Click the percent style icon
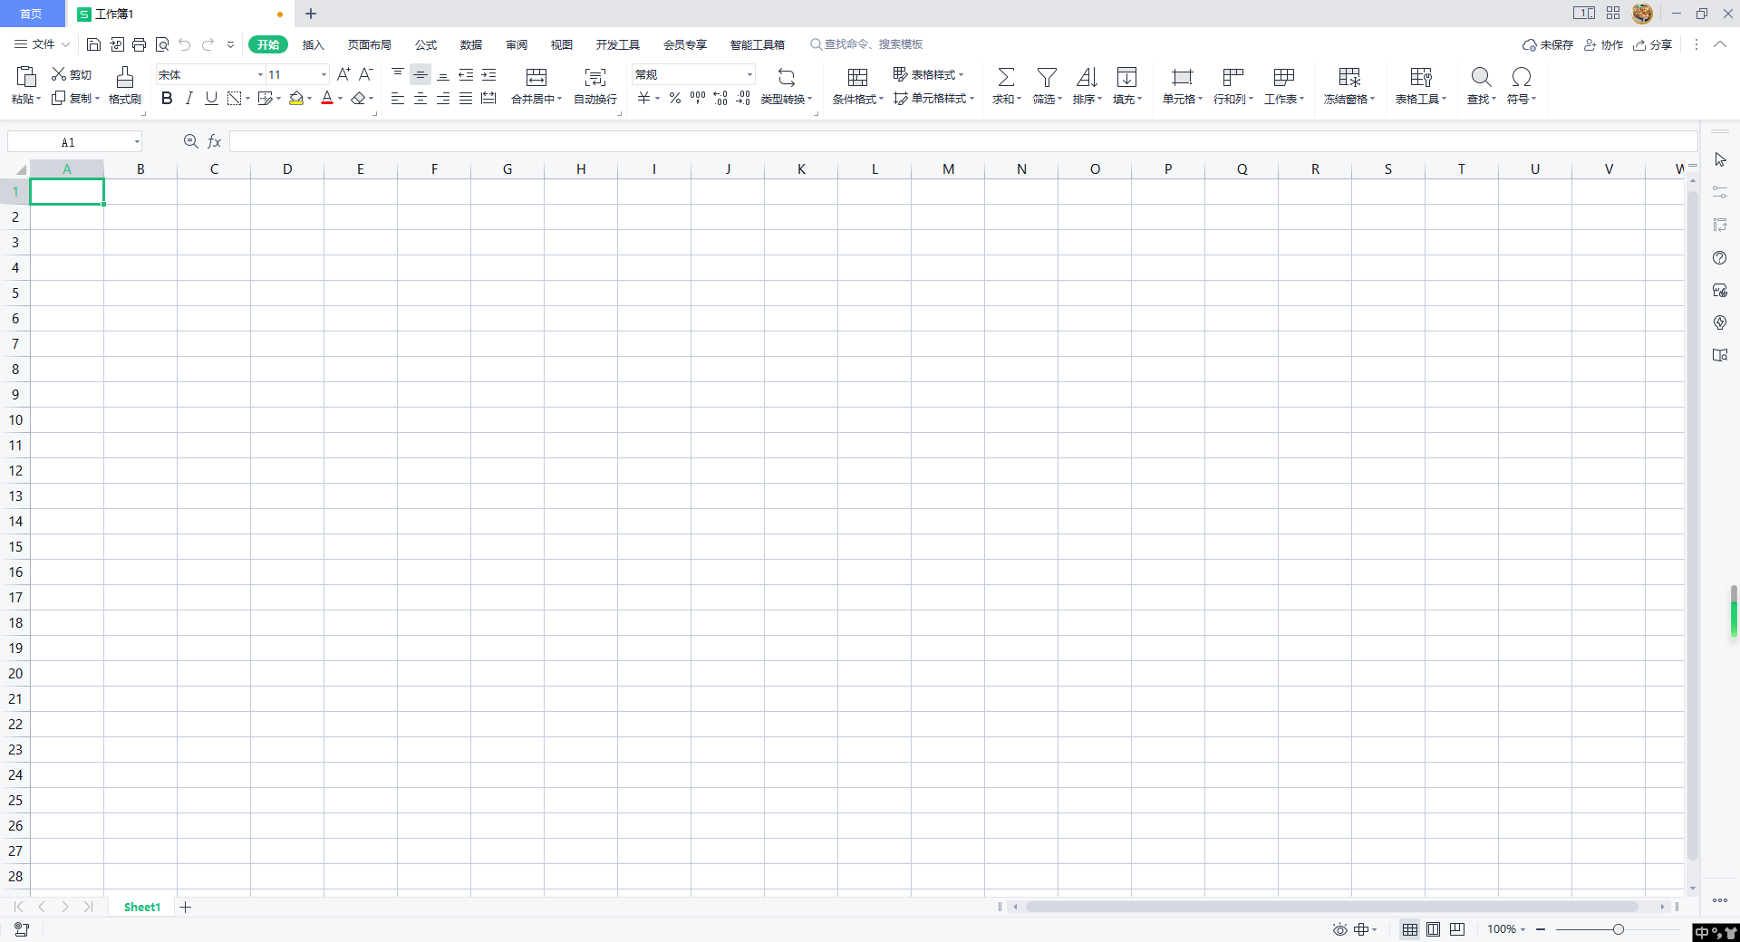Screen dimensions: 1740x942 tap(675, 98)
